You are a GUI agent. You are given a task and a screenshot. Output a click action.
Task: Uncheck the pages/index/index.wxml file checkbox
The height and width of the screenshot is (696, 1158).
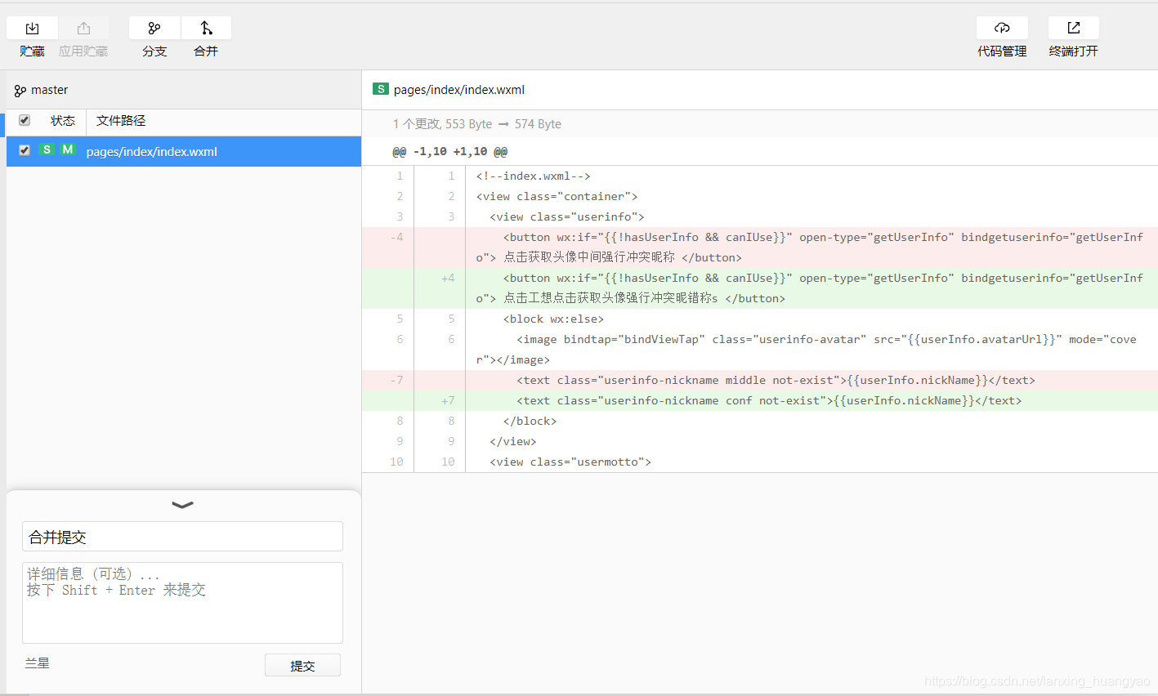(x=25, y=150)
